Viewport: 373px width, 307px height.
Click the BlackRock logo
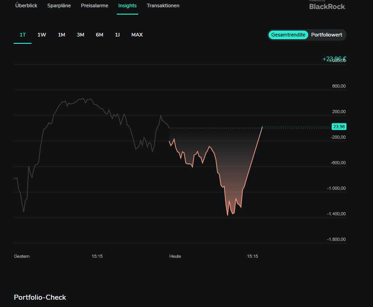(327, 6)
